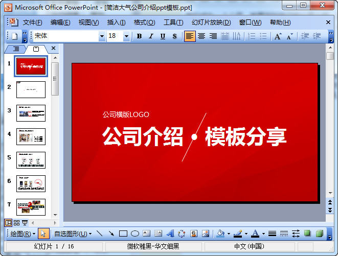Click Next Slide double arrow button

[330, 210]
